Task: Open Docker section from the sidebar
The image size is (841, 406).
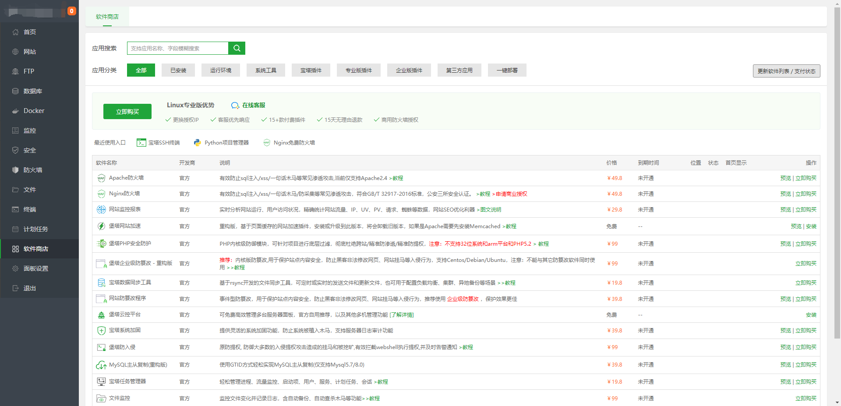Action: 33,110
